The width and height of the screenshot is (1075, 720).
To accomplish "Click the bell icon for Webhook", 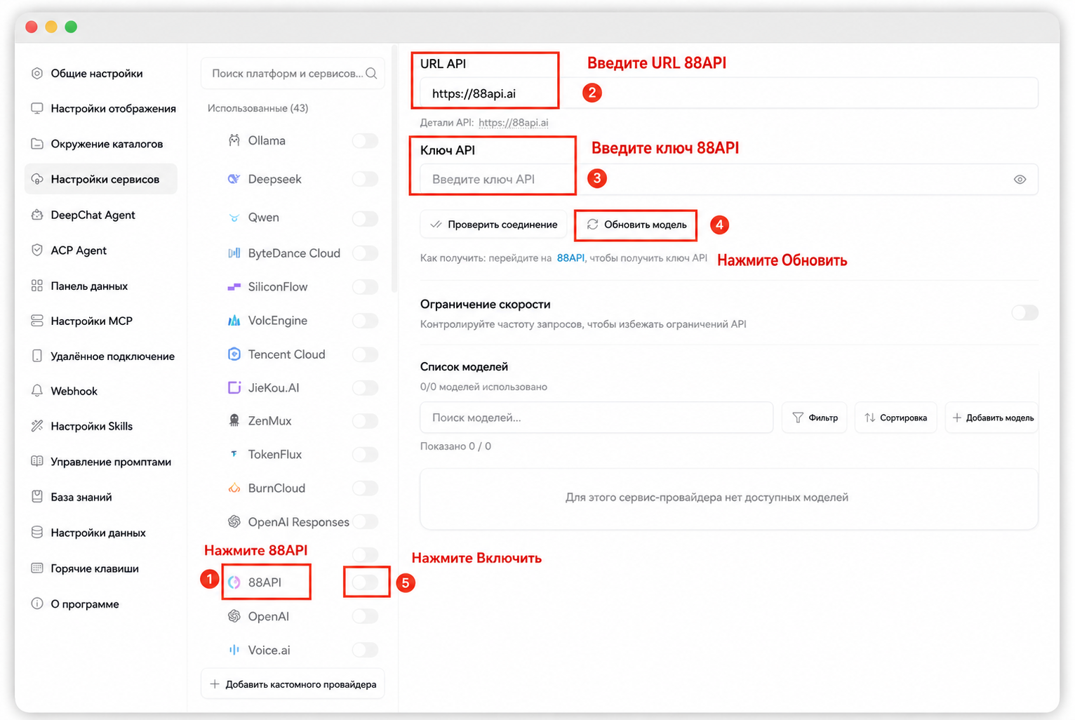I will [x=37, y=391].
